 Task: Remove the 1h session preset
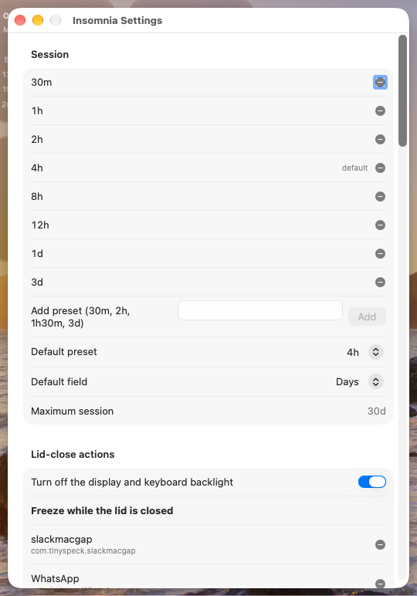380,110
